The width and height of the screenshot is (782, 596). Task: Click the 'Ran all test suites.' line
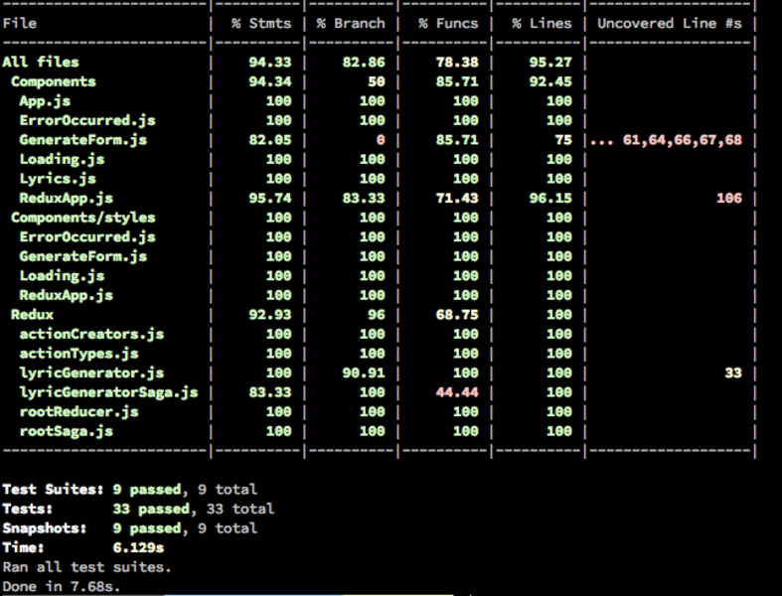coord(86,567)
